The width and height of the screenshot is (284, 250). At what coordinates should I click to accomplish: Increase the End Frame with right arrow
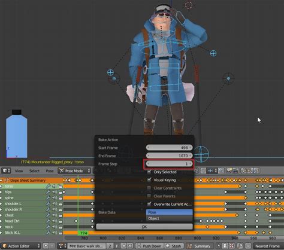[191, 156]
